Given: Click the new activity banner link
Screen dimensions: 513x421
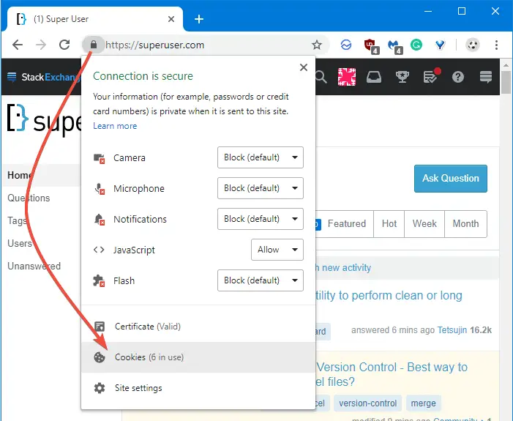Looking at the screenshot, I should (343, 268).
